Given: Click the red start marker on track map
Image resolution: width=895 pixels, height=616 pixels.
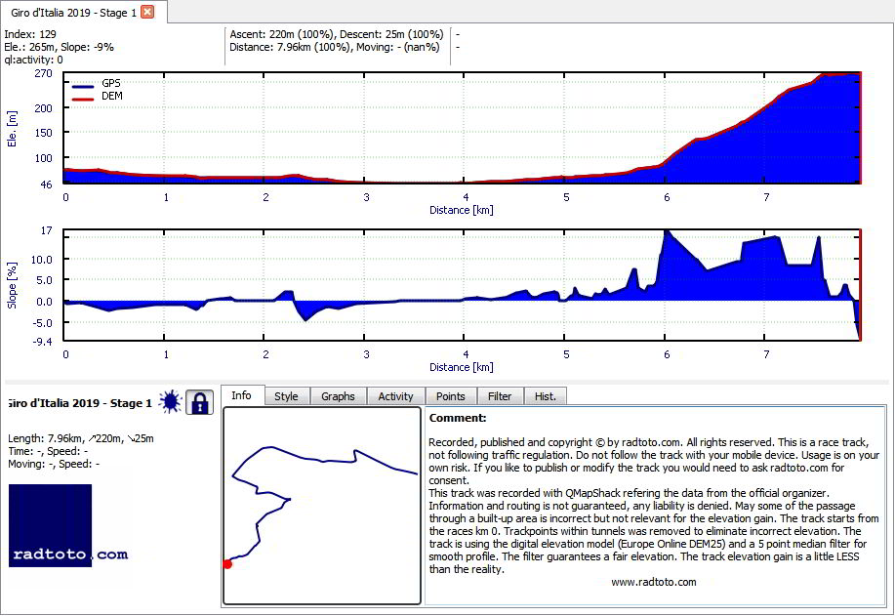Looking at the screenshot, I should tap(227, 564).
